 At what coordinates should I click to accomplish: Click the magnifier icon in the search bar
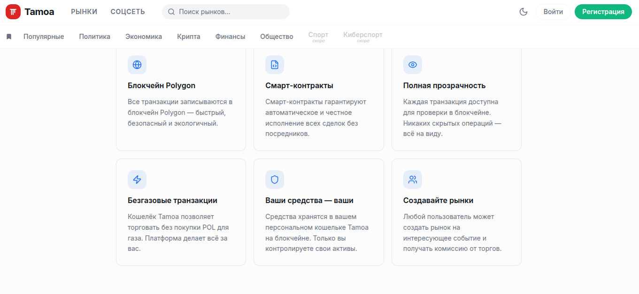(x=171, y=12)
